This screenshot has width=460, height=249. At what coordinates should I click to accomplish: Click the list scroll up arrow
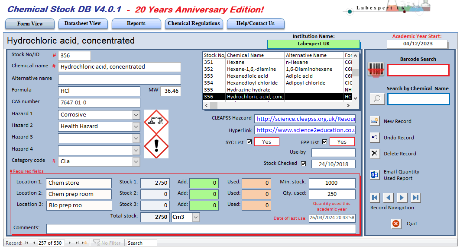coord(355,55)
